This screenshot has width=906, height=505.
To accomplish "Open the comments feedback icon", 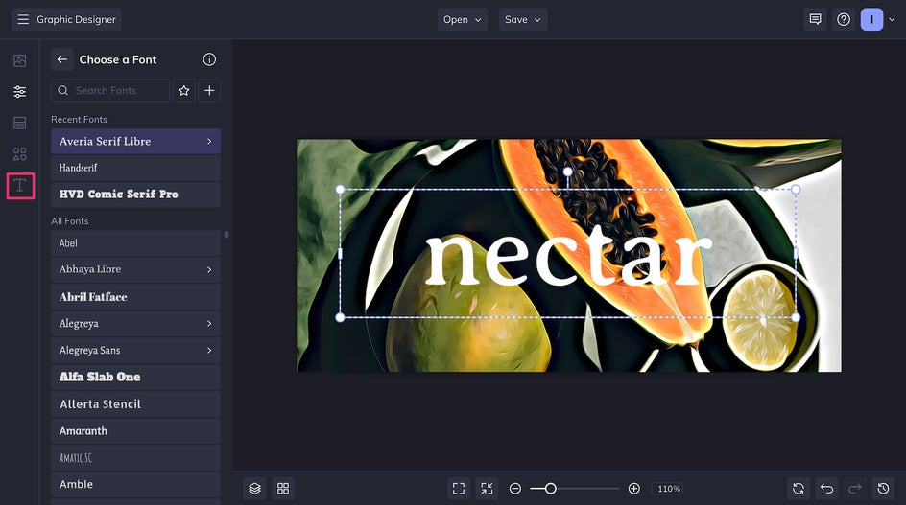I will [815, 19].
